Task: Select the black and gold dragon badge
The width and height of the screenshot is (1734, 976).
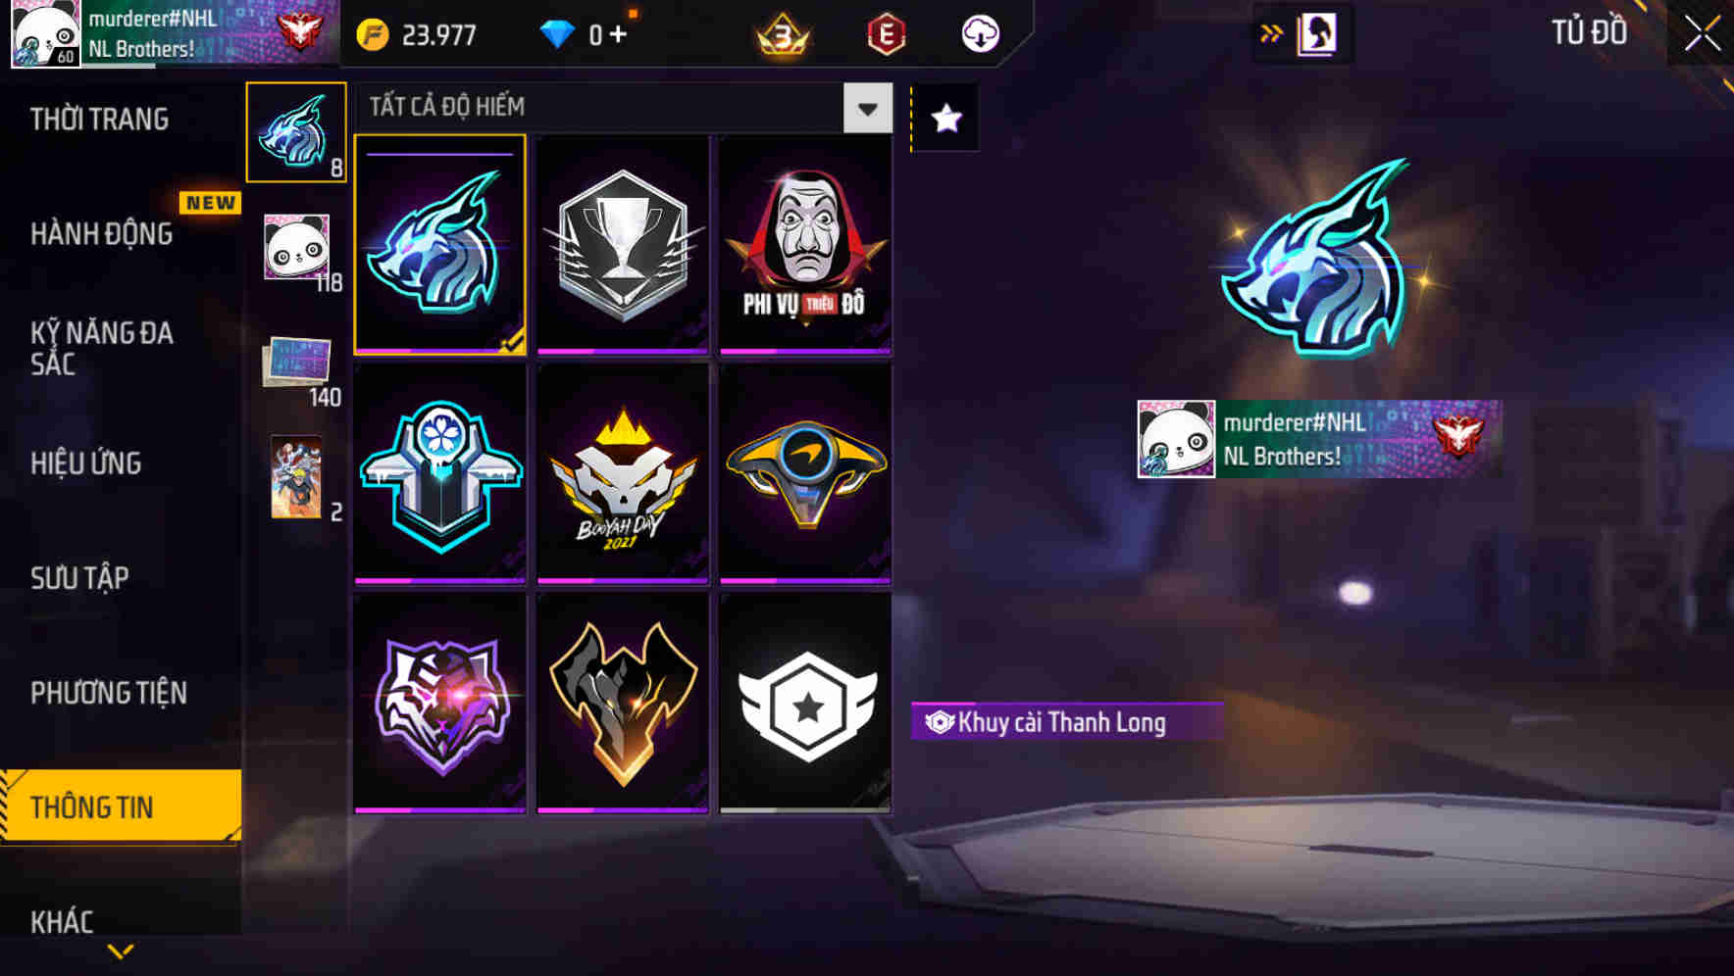Action: tap(623, 704)
